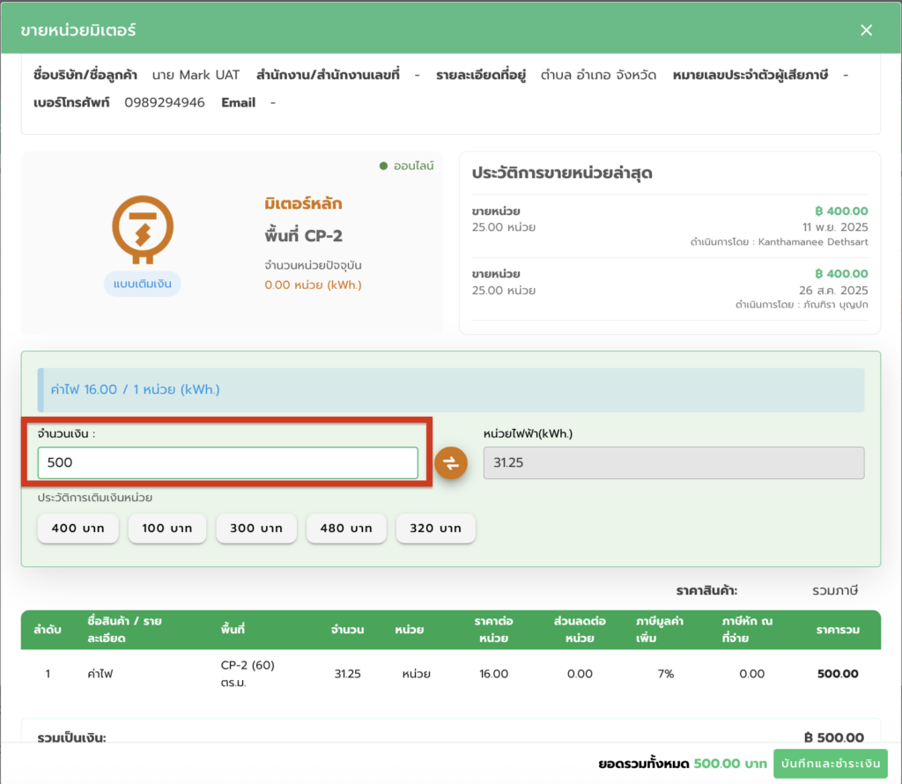
Task: Click the green ออนไลน์ status indicator
Action: click(406, 166)
